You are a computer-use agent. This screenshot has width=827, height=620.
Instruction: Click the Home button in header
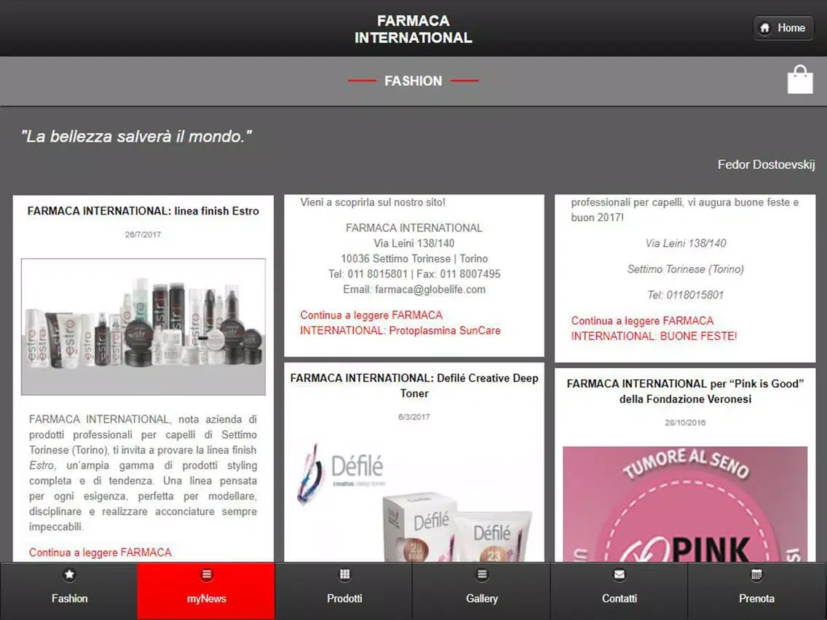783,28
